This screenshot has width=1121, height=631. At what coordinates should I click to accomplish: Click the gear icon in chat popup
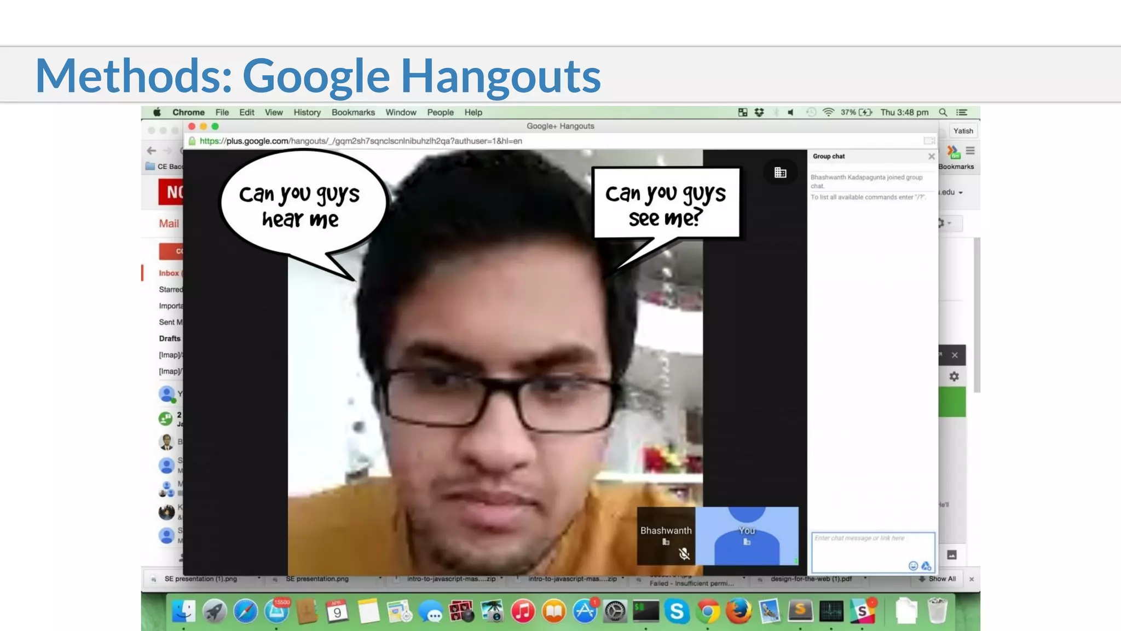click(x=954, y=377)
